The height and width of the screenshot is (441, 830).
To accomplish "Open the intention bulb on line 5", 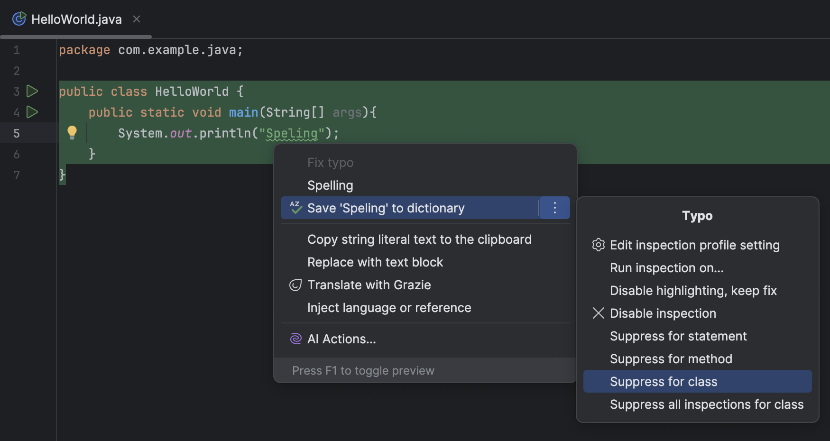I will (72, 132).
